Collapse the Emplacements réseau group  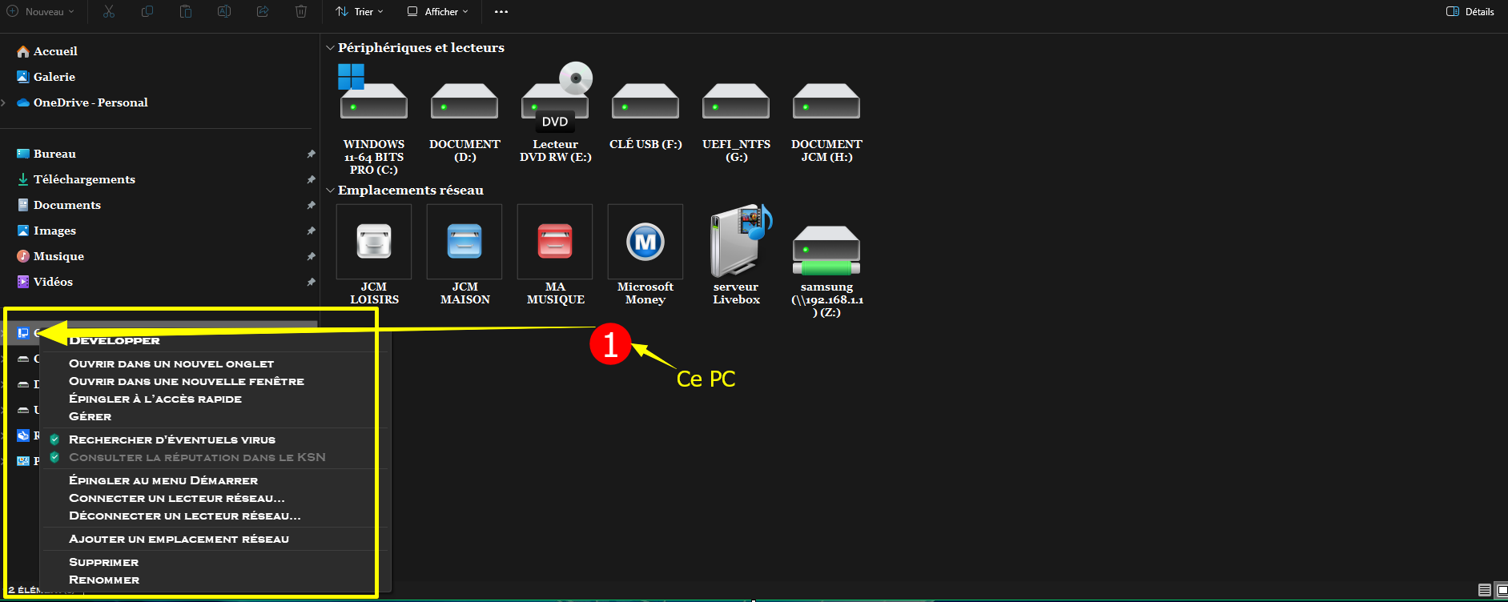(x=330, y=191)
